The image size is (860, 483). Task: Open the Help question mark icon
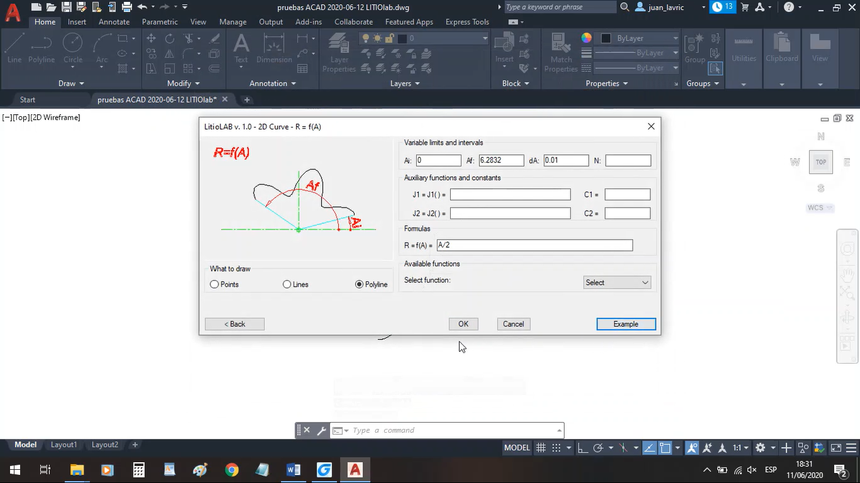pyautogui.click(x=789, y=7)
